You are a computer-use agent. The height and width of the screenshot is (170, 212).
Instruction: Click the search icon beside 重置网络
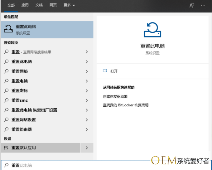click(x=6, y=71)
